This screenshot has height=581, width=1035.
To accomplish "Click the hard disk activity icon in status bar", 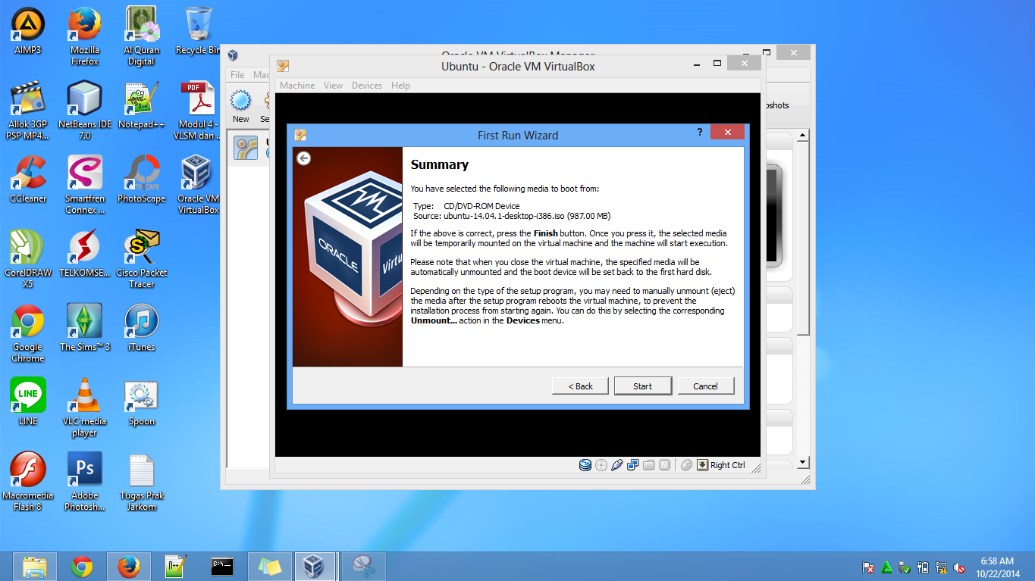I will point(585,465).
